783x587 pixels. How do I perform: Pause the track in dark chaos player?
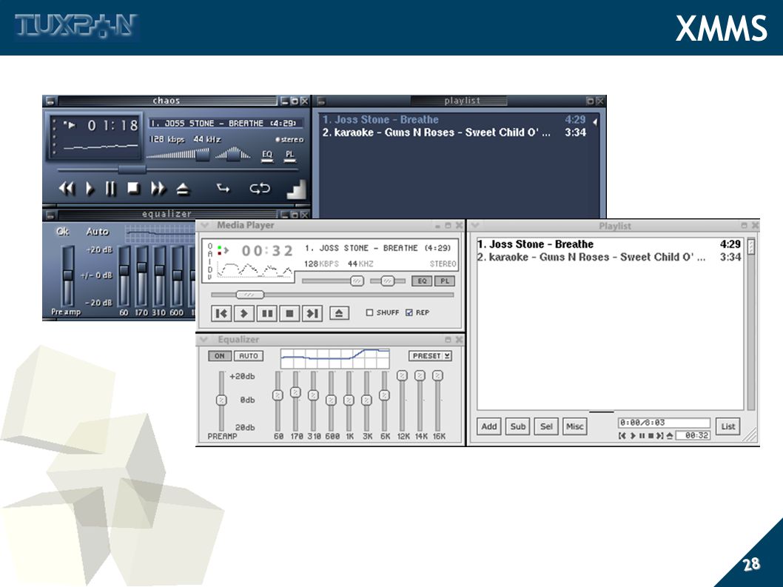click(x=110, y=188)
